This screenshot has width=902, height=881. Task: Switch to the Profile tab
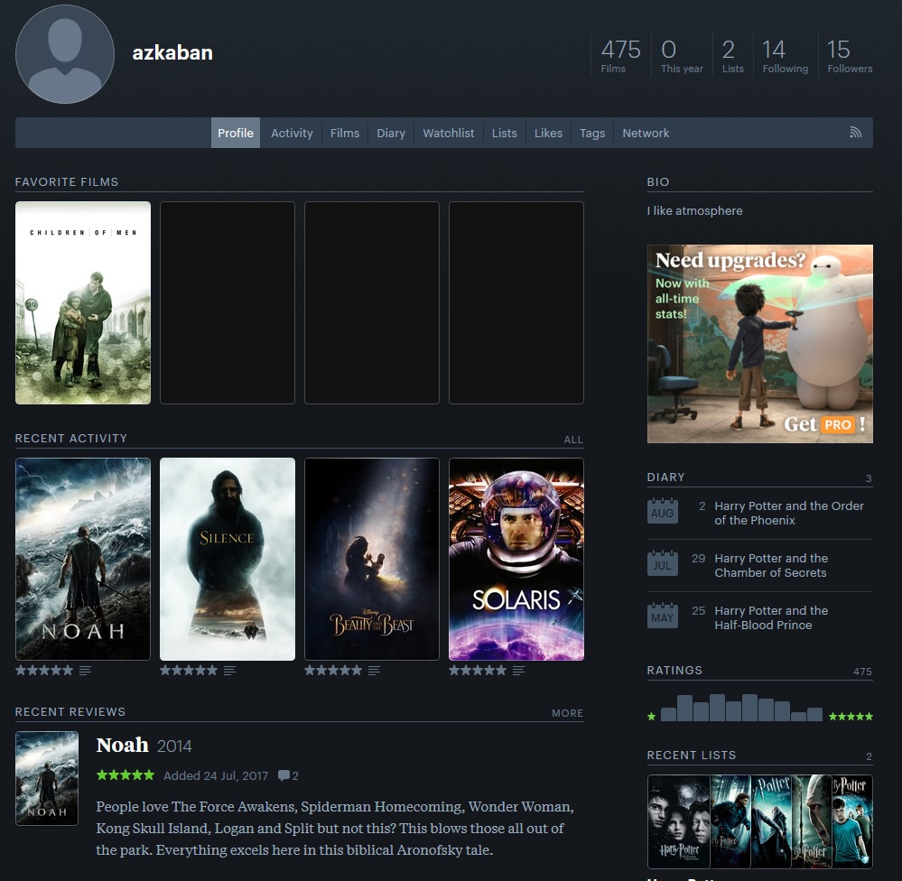236,133
